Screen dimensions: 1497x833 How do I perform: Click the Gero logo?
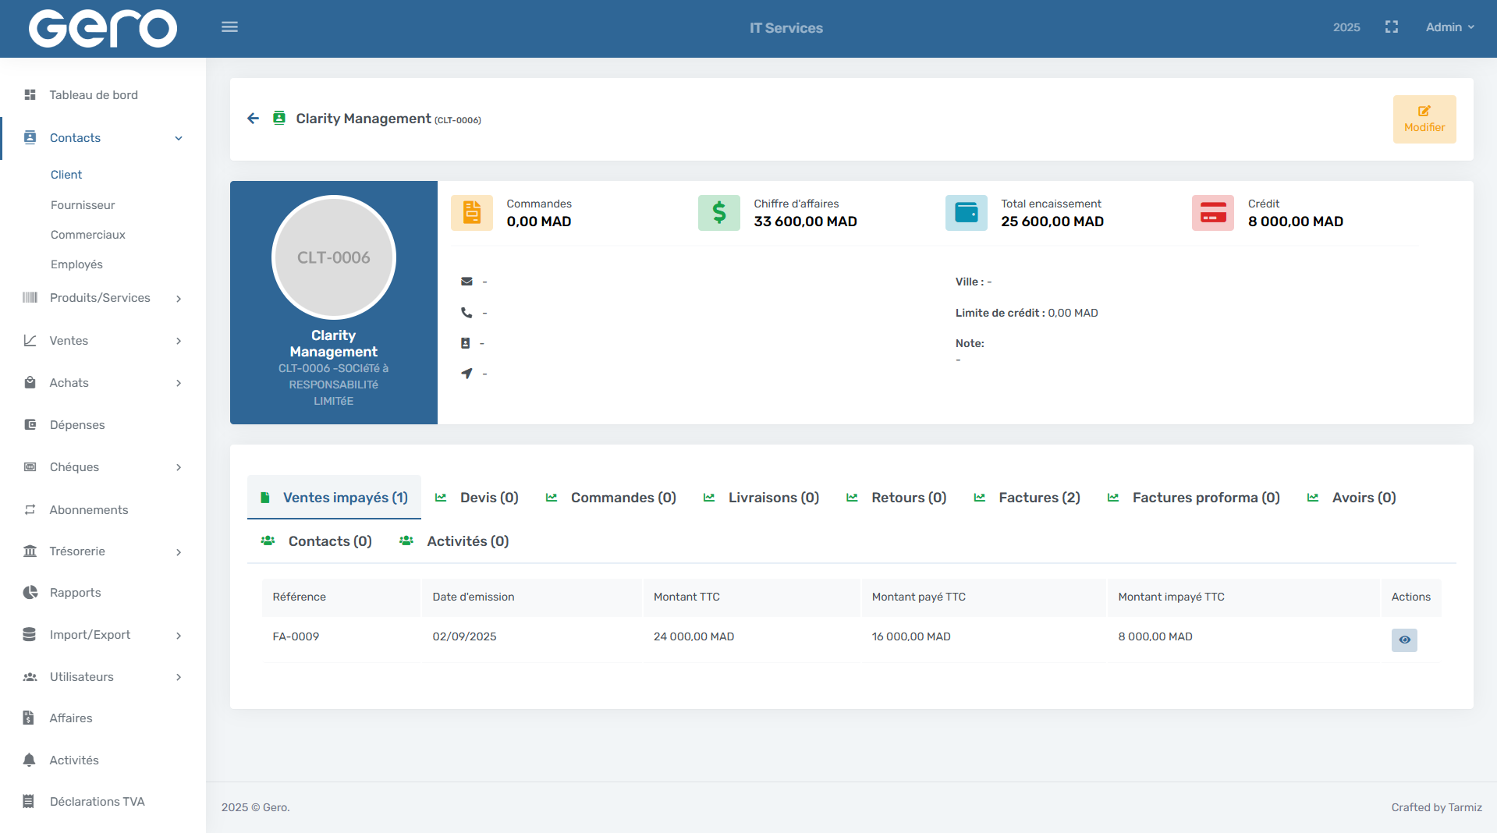103,29
